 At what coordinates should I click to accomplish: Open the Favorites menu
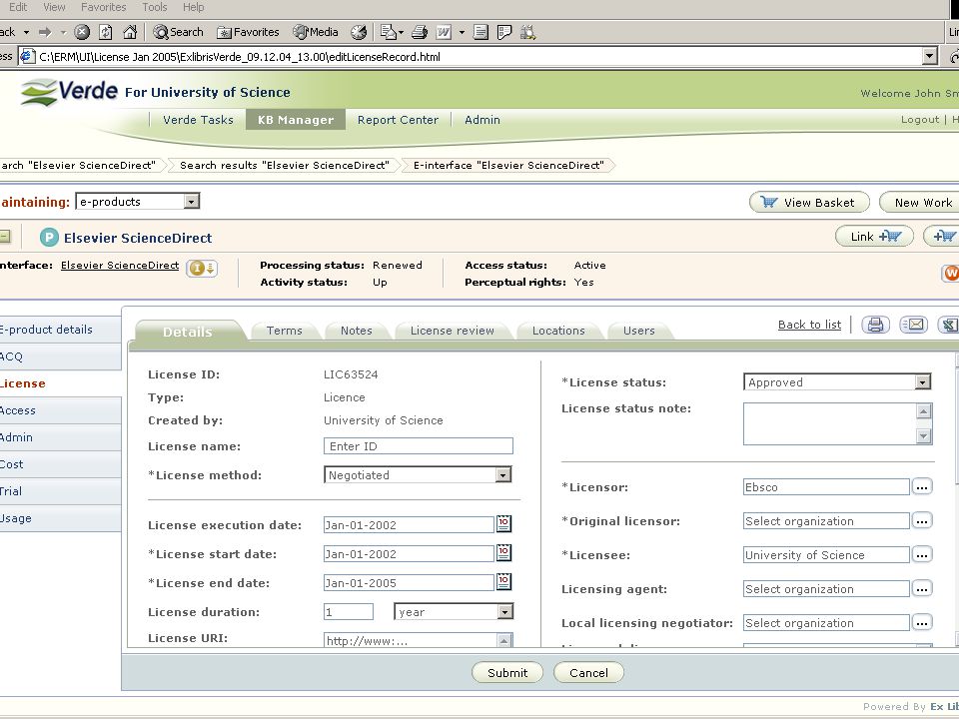pyautogui.click(x=103, y=7)
